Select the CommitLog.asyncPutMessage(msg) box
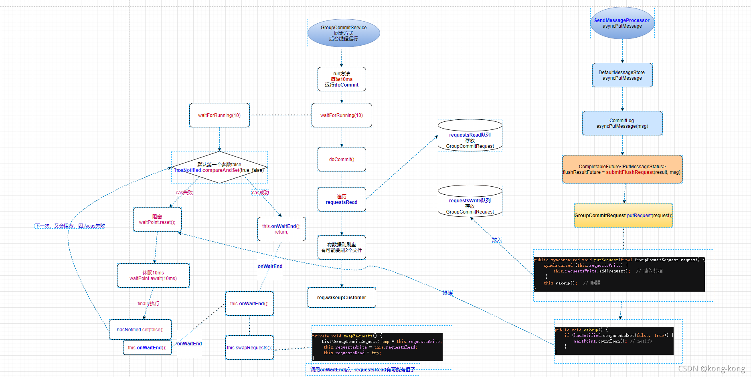 click(x=622, y=123)
